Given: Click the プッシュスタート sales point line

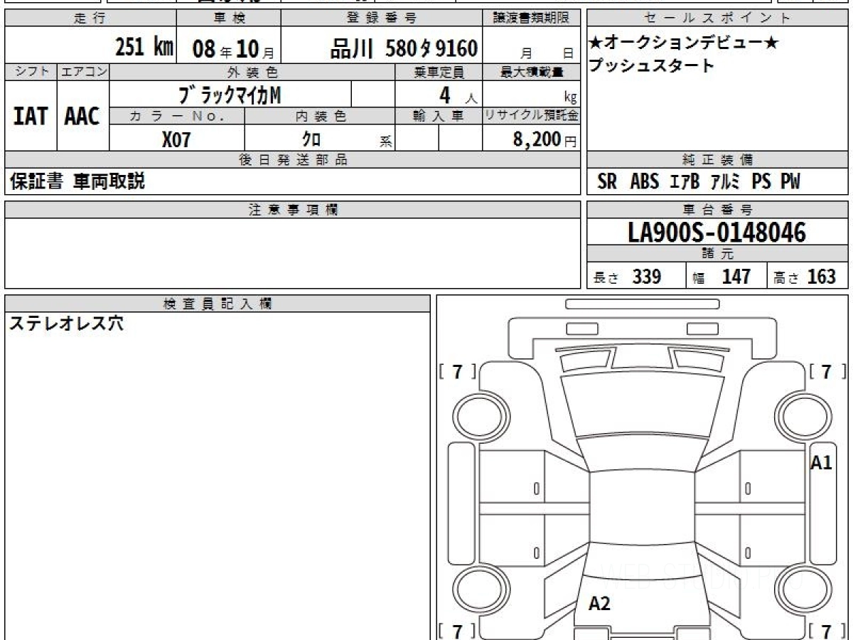Looking at the screenshot, I should coord(651,65).
